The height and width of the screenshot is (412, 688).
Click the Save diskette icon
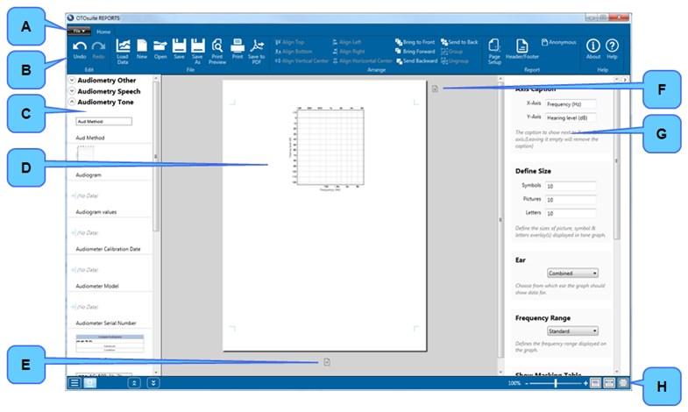coord(179,46)
